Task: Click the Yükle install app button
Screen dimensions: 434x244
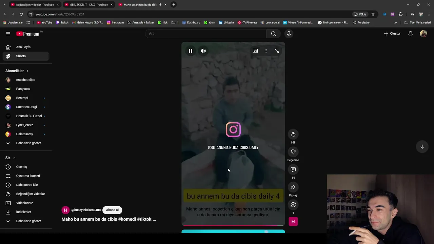Action: point(360,14)
